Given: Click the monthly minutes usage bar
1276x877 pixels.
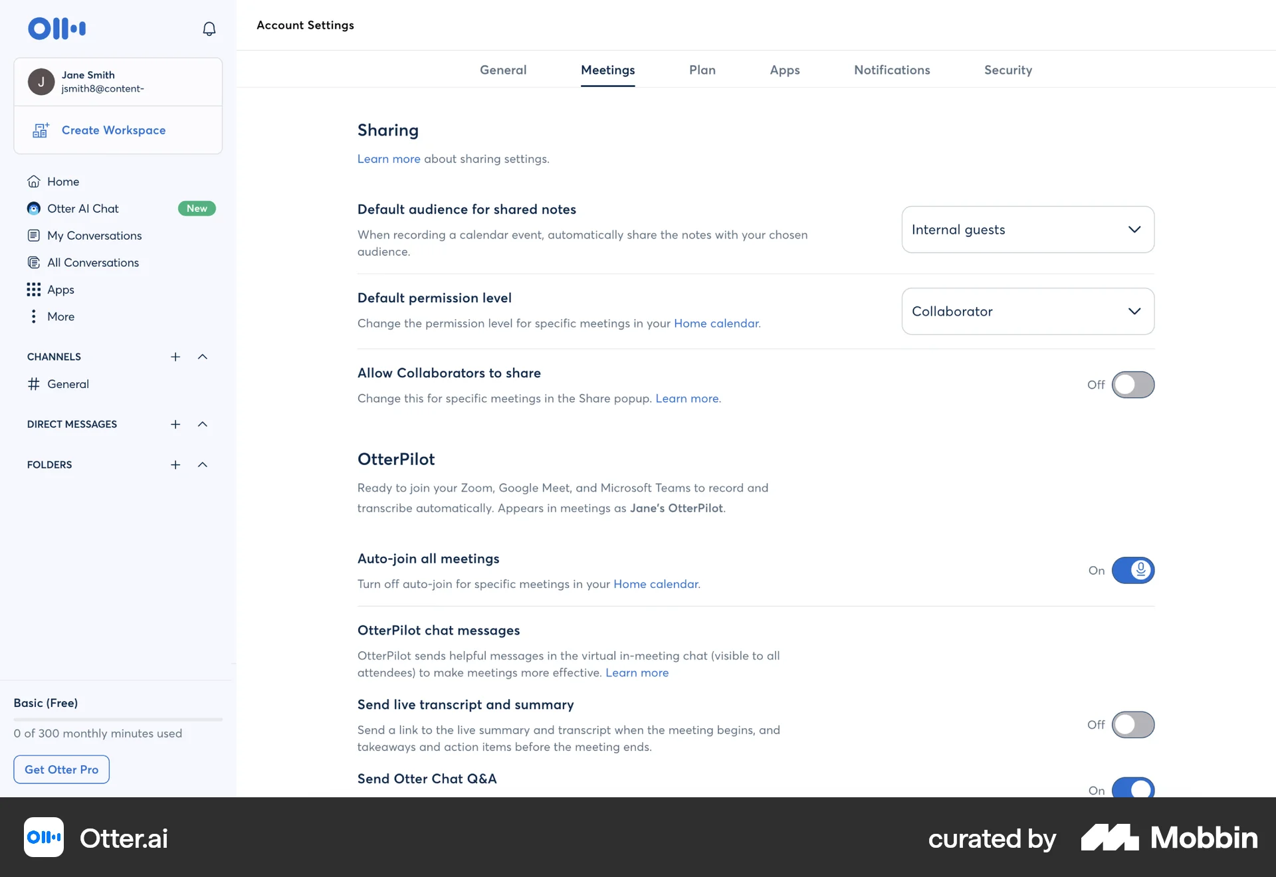Looking at the screenshot, I should coord(118,719).
